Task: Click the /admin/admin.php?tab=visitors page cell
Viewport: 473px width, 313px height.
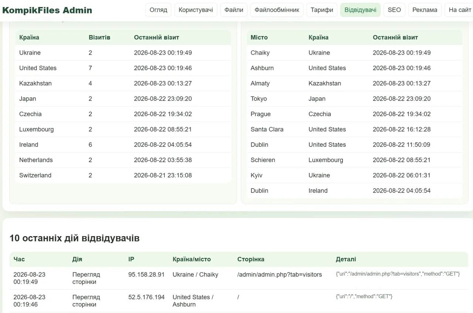Action: pyautogui.click(x=280, y=275)
